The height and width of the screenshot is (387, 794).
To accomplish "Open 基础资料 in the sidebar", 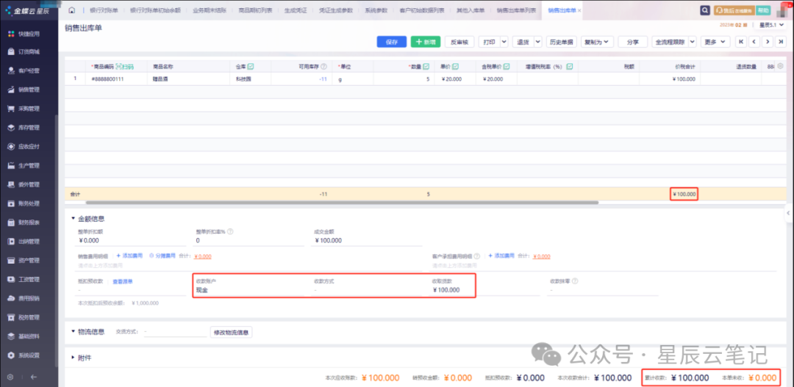I will (x=29, y=336).
